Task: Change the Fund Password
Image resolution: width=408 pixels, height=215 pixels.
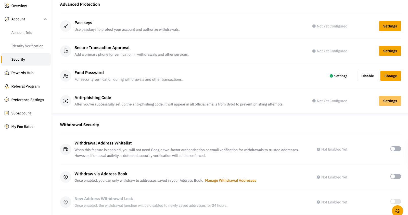Action: pos(390,76)
